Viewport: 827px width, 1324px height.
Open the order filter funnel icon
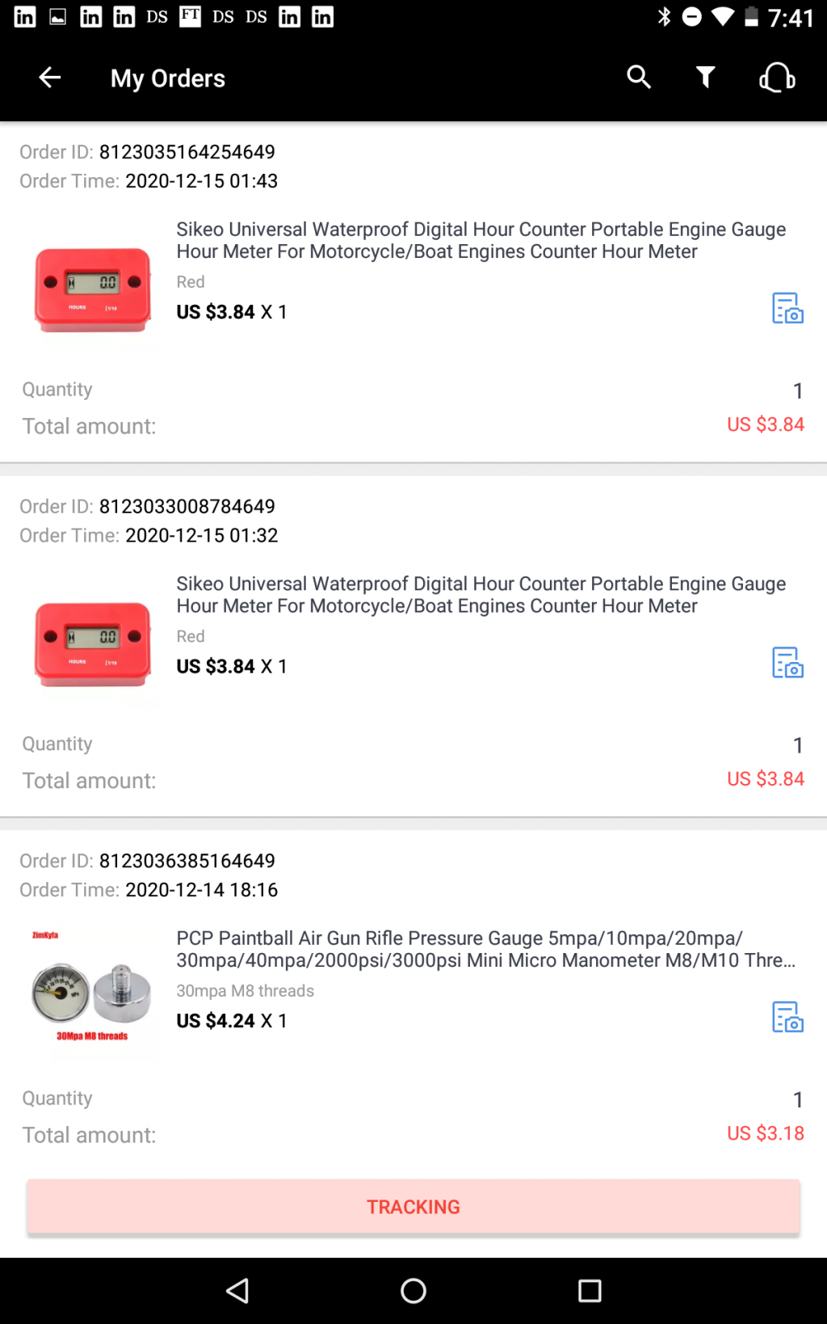pos(706,78)
